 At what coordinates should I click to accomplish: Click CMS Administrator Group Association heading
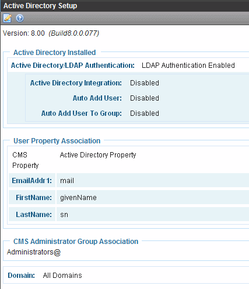(x=76, y=242)
